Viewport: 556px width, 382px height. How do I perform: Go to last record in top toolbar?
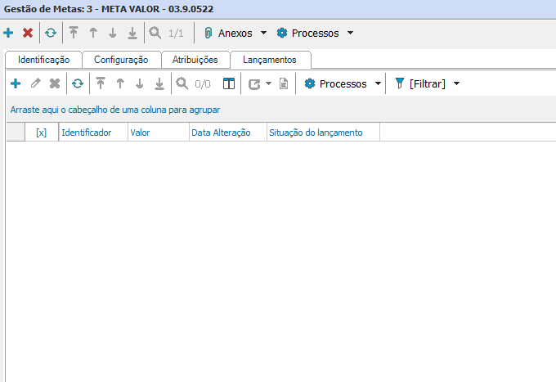[132, 34]
